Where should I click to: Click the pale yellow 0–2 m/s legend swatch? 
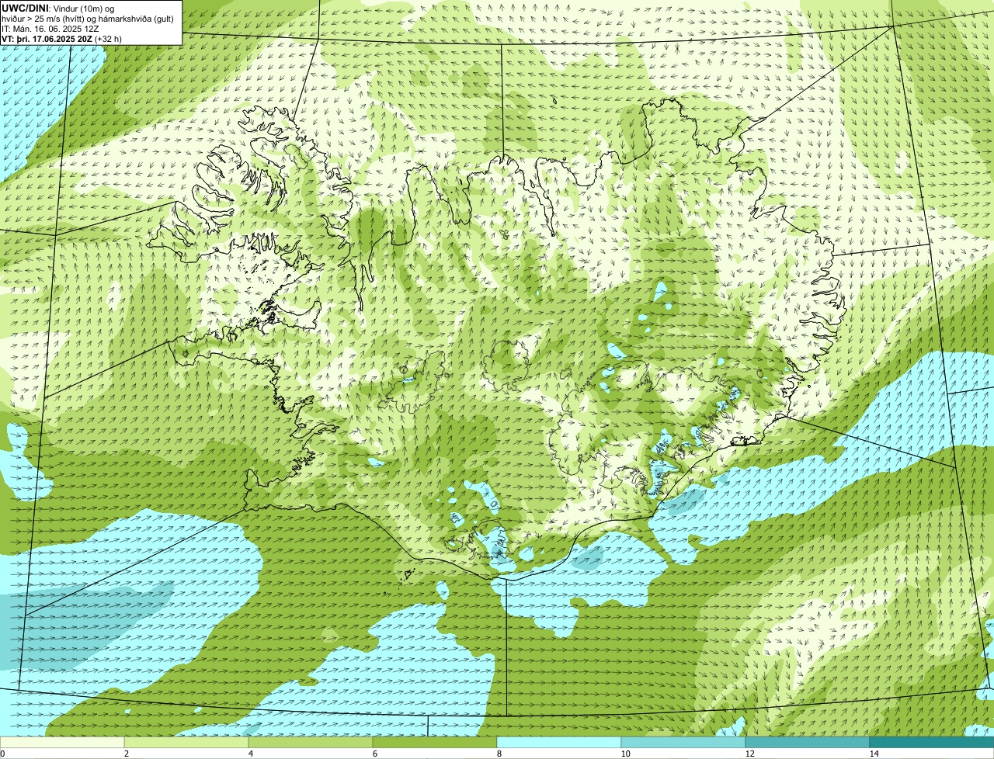tap(62, 743)
